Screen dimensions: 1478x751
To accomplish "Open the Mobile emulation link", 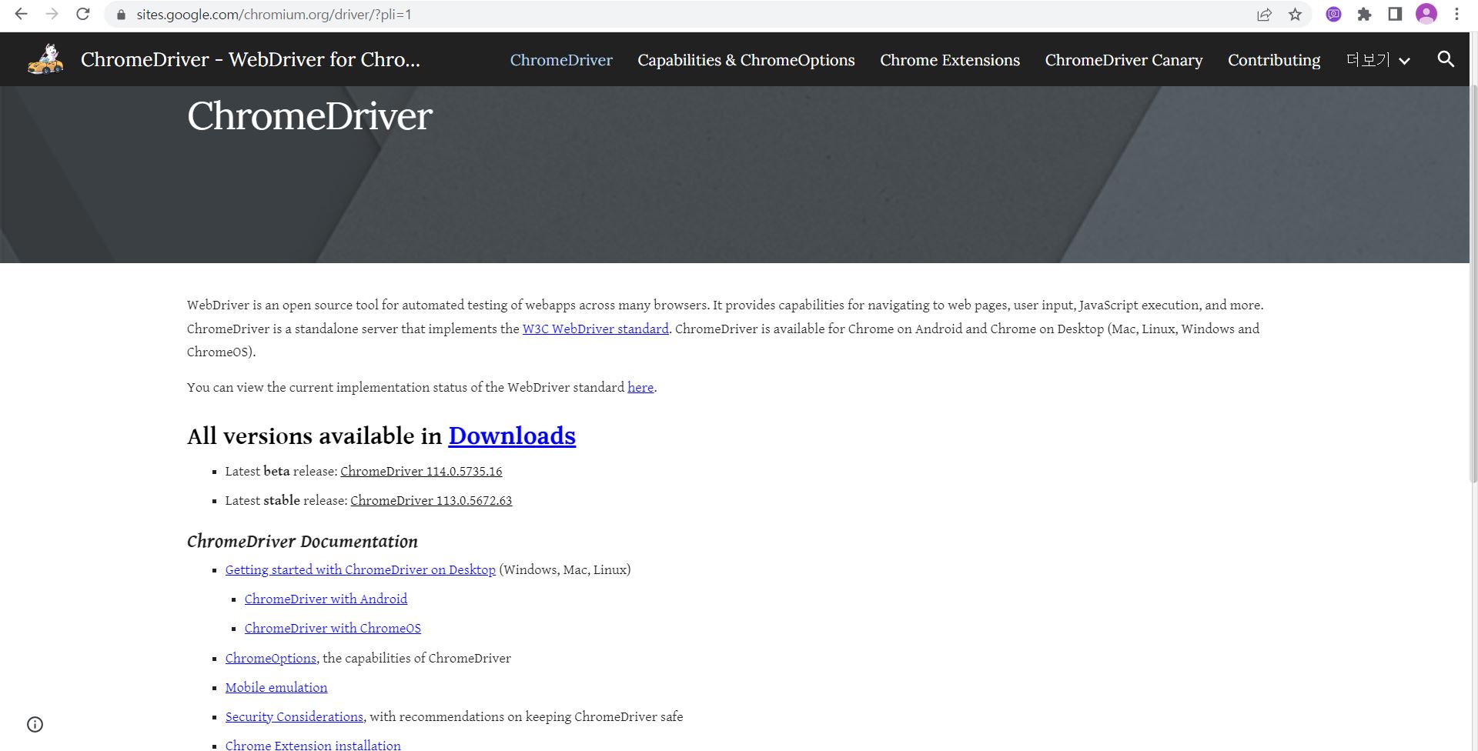I will click(276, 688).
